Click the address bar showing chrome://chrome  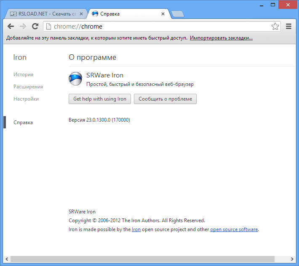tap(162, 26)
